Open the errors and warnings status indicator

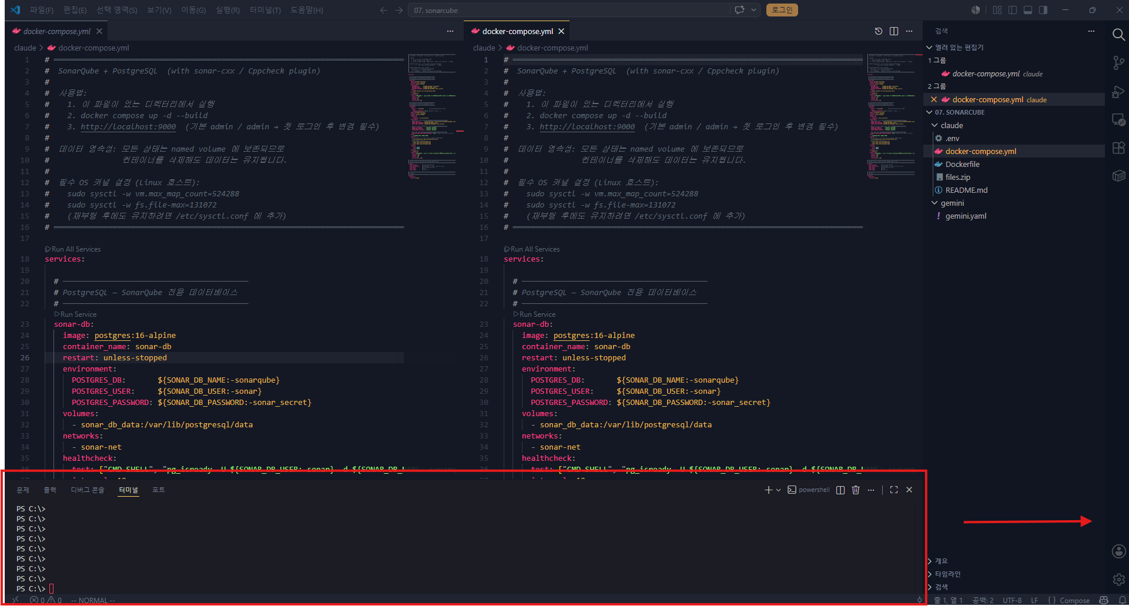pyautogui.click(x=46, y=600)
